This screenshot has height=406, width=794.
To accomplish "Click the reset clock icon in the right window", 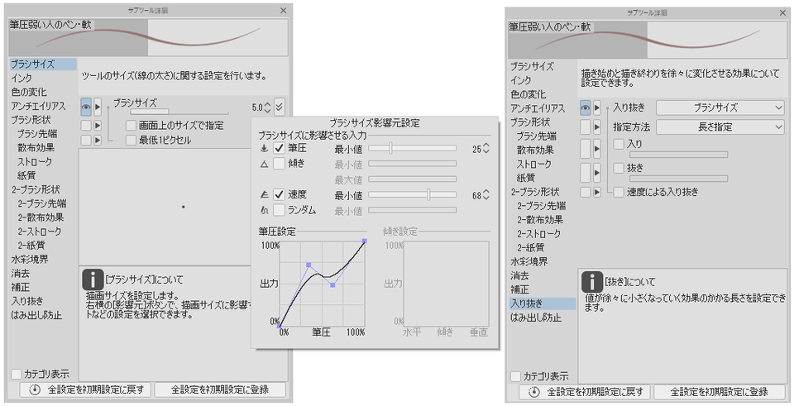I will pos(534,392).
